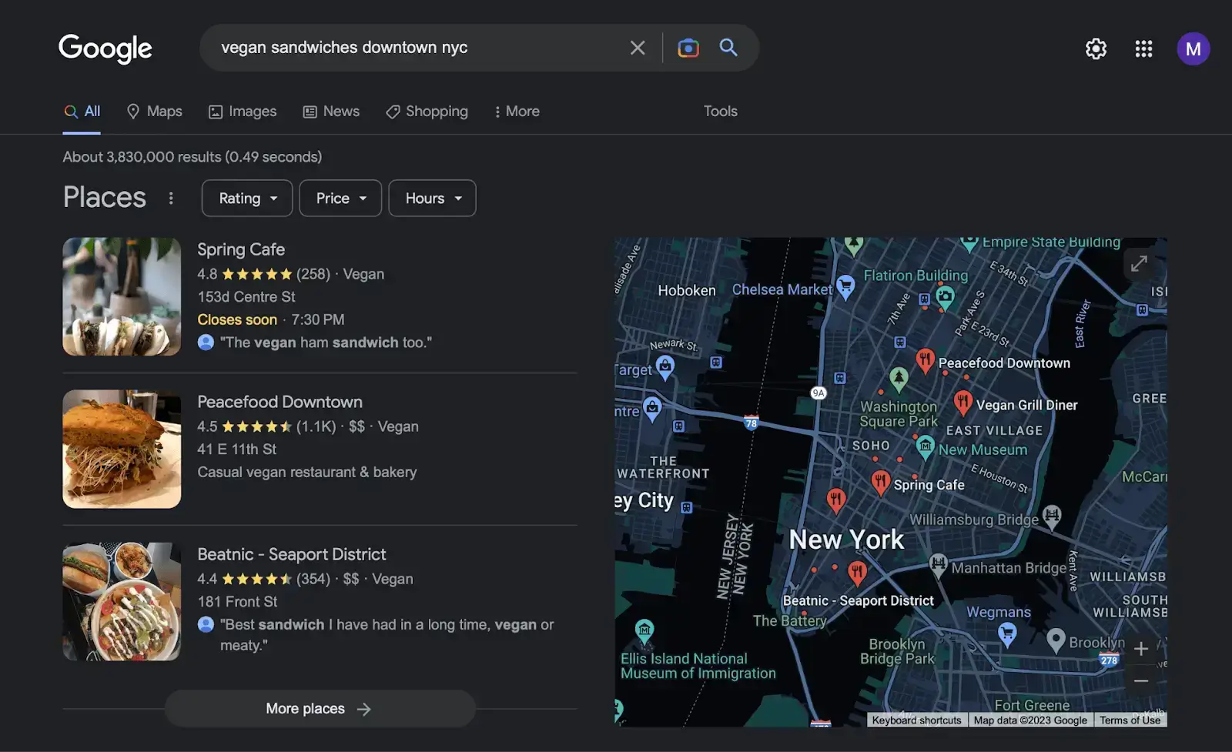Open the Spring Cafe listing title
The width and height of the screenshot is (1232, 752).
pyautogui.click(x=241, y=249)
